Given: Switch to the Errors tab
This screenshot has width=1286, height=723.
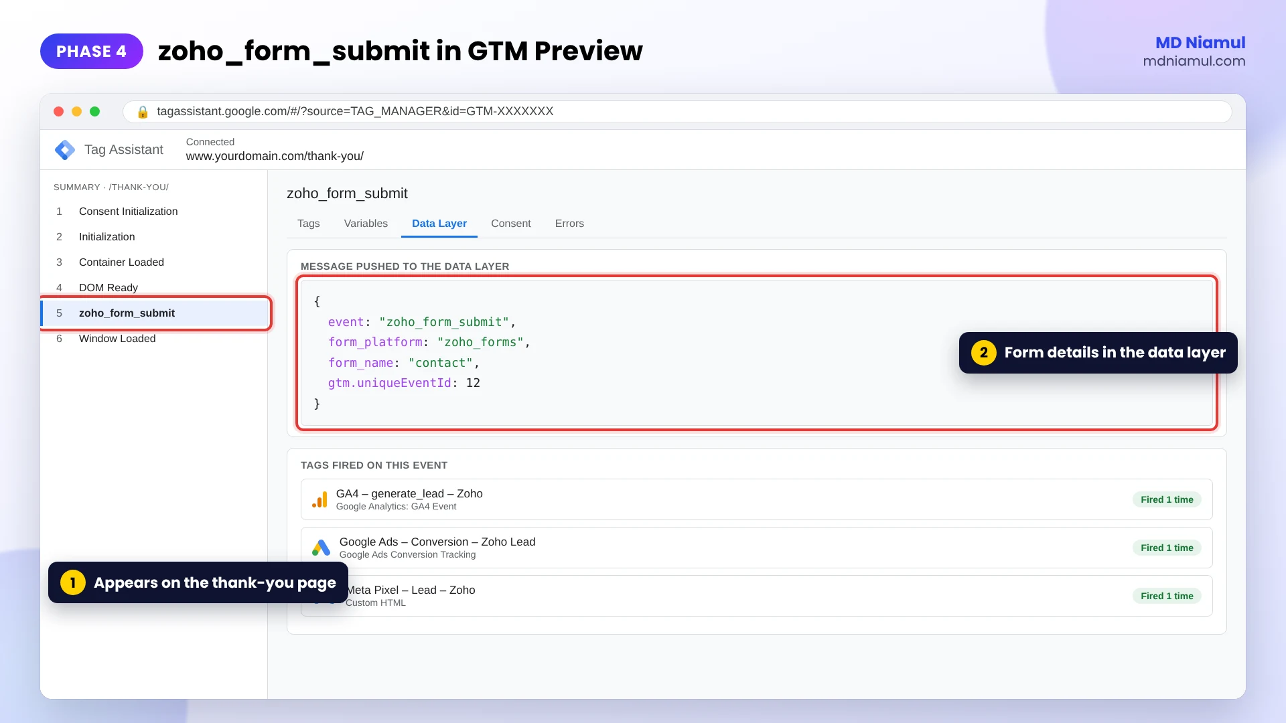Looking at the screenshot, I should [x=569, y=224].
